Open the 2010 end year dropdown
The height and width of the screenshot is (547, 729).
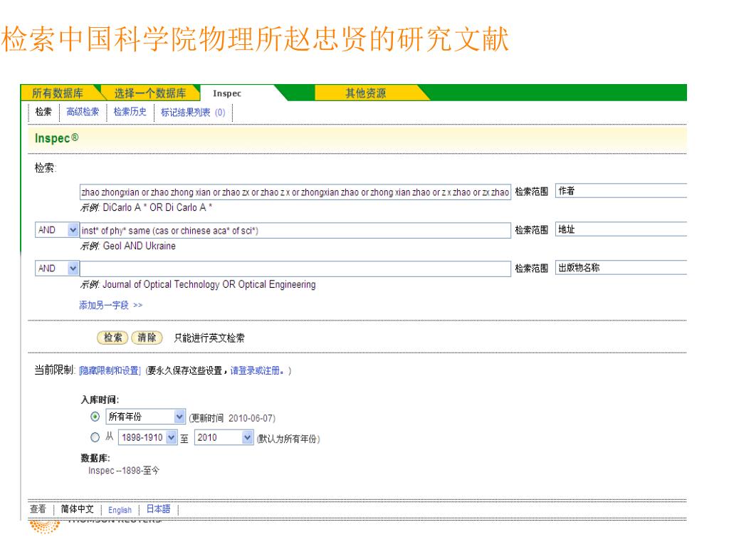point(224,437)
